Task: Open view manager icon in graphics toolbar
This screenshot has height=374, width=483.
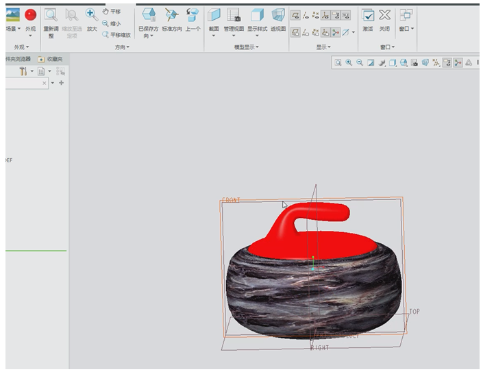Action: pyautogui.click(x=414, y=63)
